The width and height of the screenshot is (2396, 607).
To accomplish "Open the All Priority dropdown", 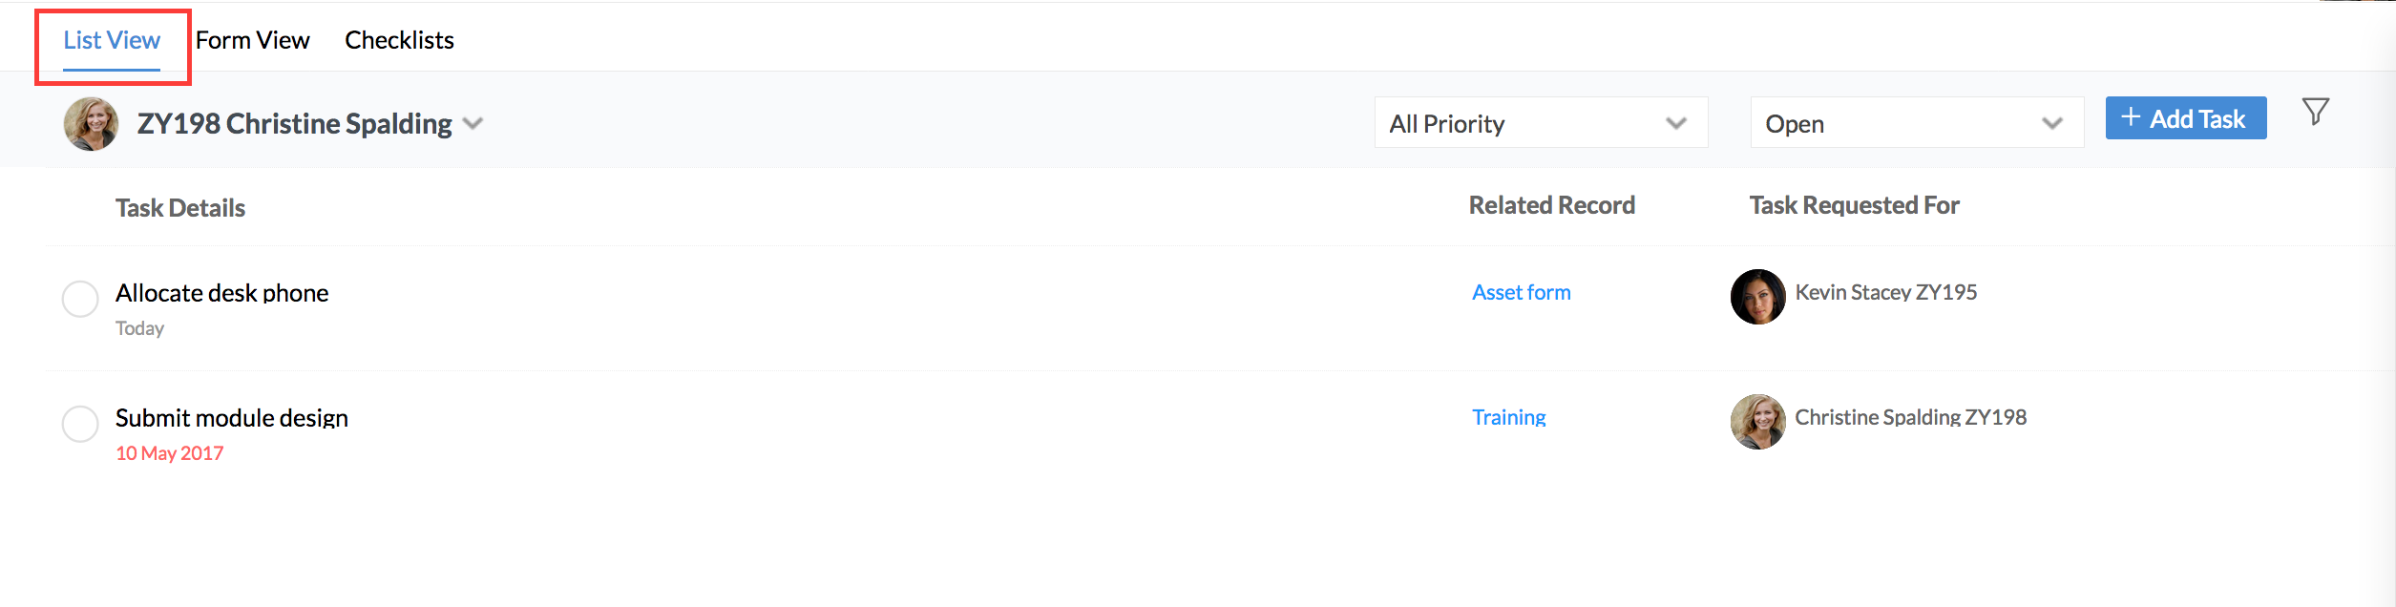I will [1541, 122].
